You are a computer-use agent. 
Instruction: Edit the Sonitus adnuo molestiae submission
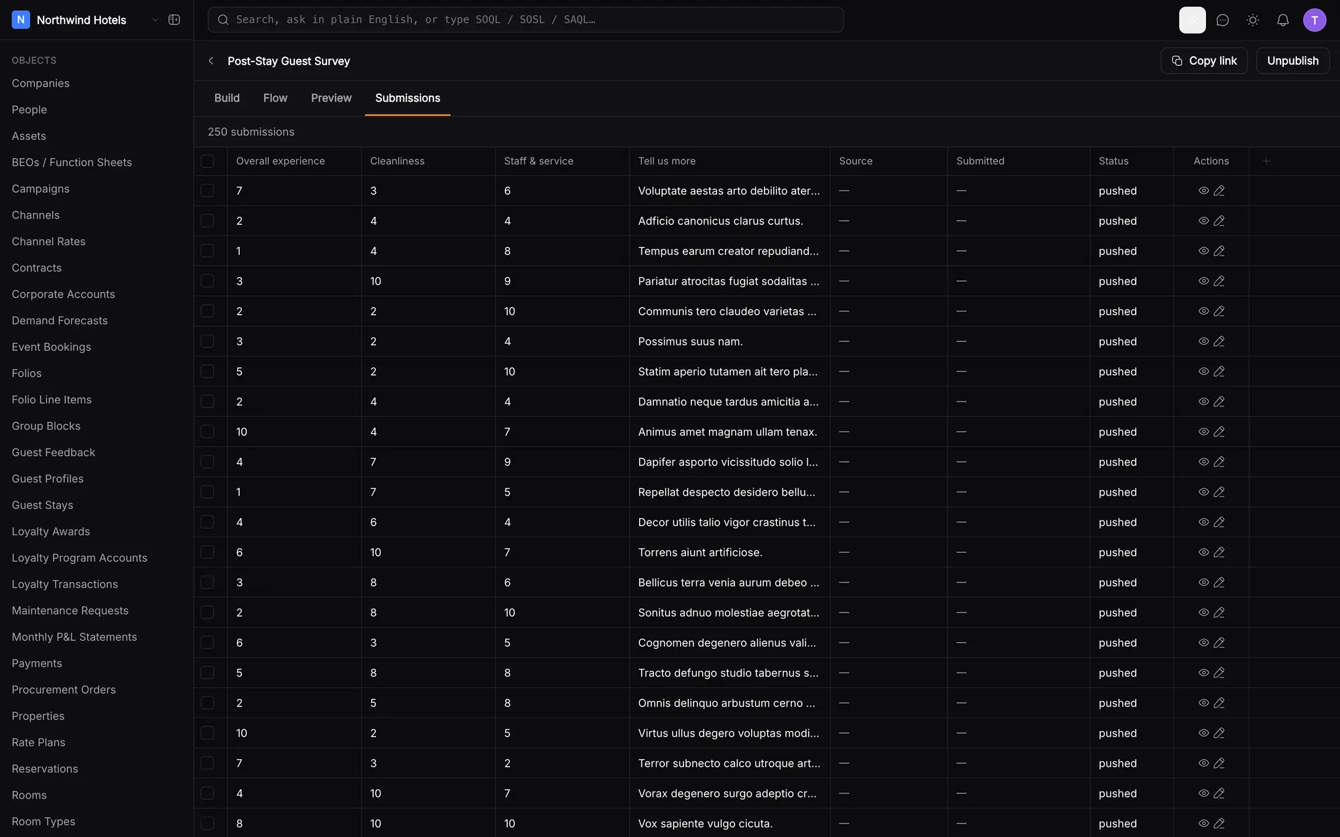tap(1219, 613)
